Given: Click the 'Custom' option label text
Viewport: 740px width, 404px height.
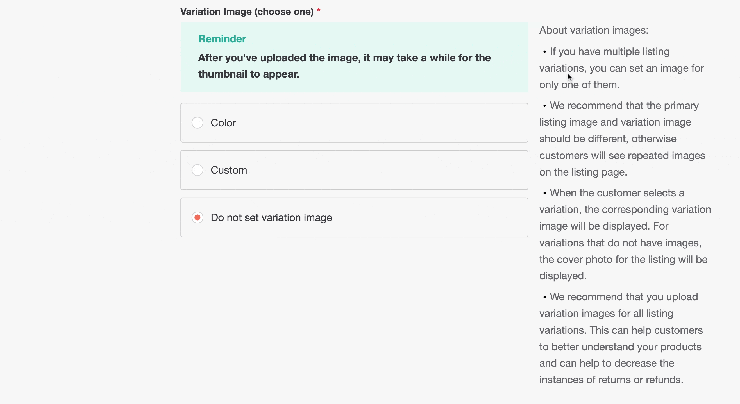Looking at the screenshot, I should (x=229, y=170).
